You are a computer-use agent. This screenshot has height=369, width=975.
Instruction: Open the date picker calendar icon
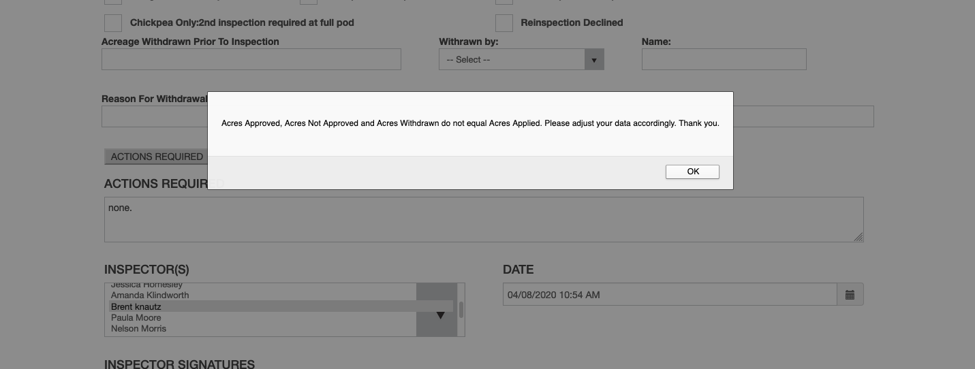(x=850, y=295)
